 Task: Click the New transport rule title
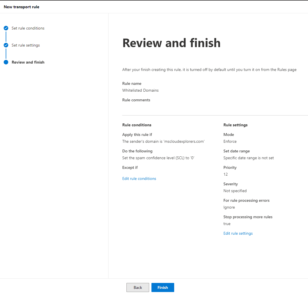22,7
